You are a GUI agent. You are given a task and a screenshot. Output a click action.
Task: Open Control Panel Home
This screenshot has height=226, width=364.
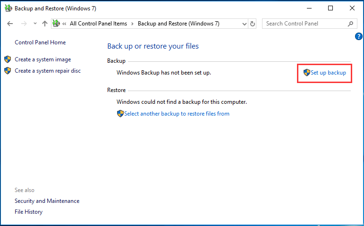40,42
